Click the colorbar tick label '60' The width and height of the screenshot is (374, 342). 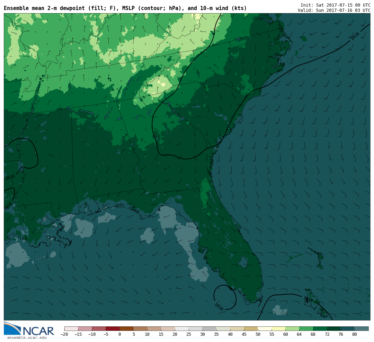click(x=286, y=334)
